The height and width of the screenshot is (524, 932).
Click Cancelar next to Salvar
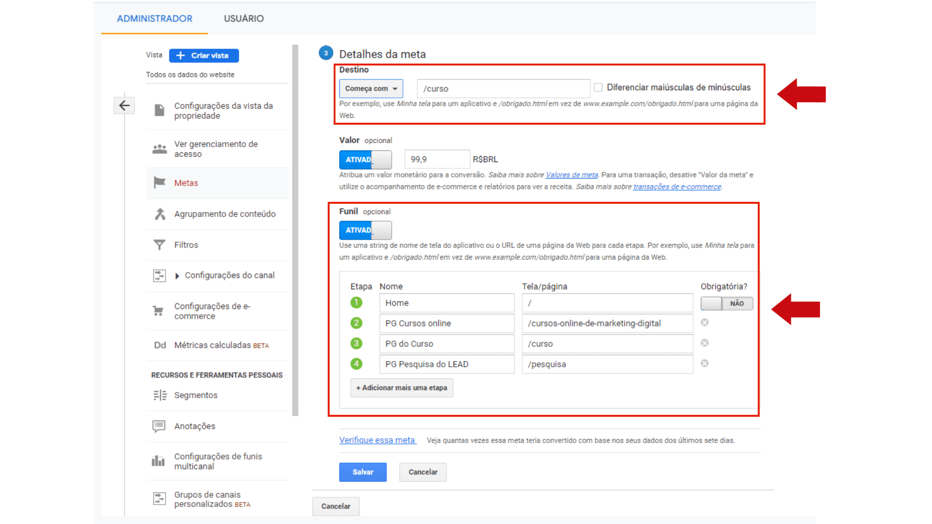point(423,472)
